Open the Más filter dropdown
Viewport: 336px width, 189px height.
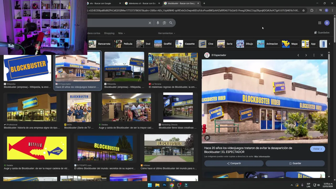122,33
